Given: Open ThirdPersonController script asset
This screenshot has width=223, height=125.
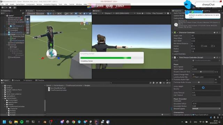Looking at the screenshot, I should tap(57, 90).
